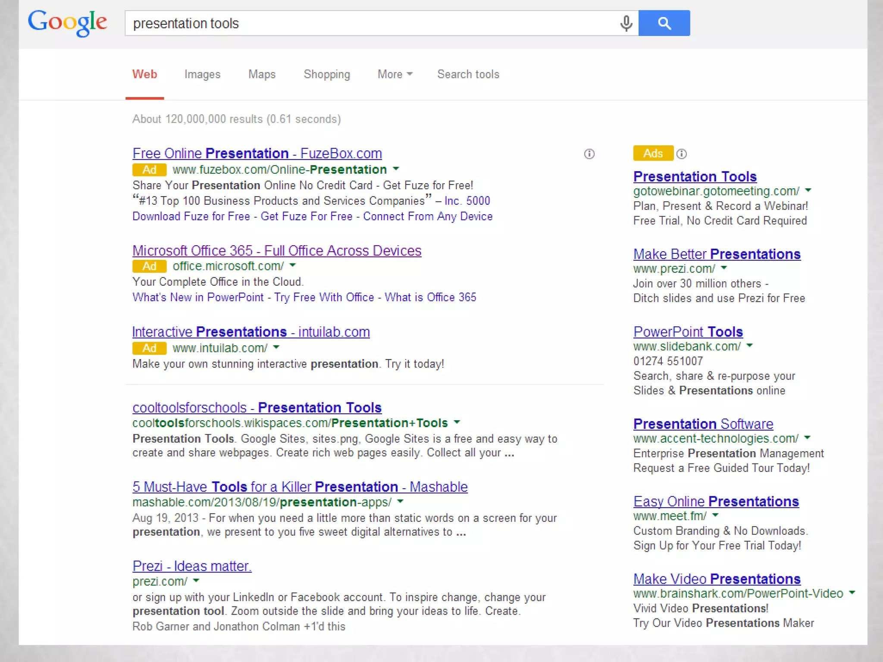Click the yellow Ads badge in sidebar
The image size is (883, 662).
point(653,153)
